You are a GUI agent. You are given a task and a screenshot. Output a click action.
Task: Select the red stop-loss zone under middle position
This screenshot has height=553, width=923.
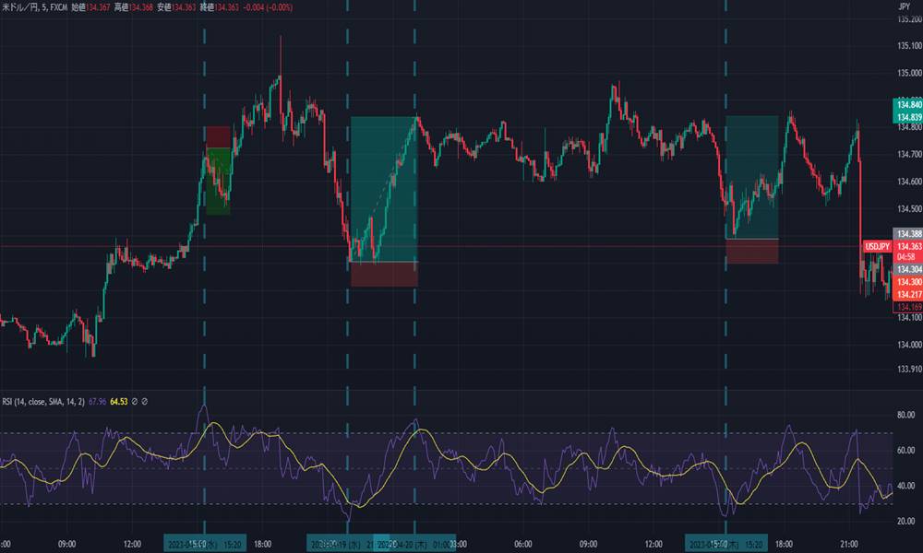click(x=383, y=274)
